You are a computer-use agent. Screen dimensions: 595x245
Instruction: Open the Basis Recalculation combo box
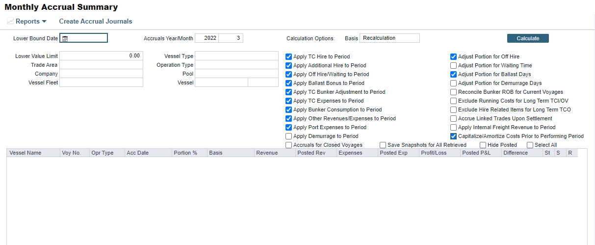[389, 38]
